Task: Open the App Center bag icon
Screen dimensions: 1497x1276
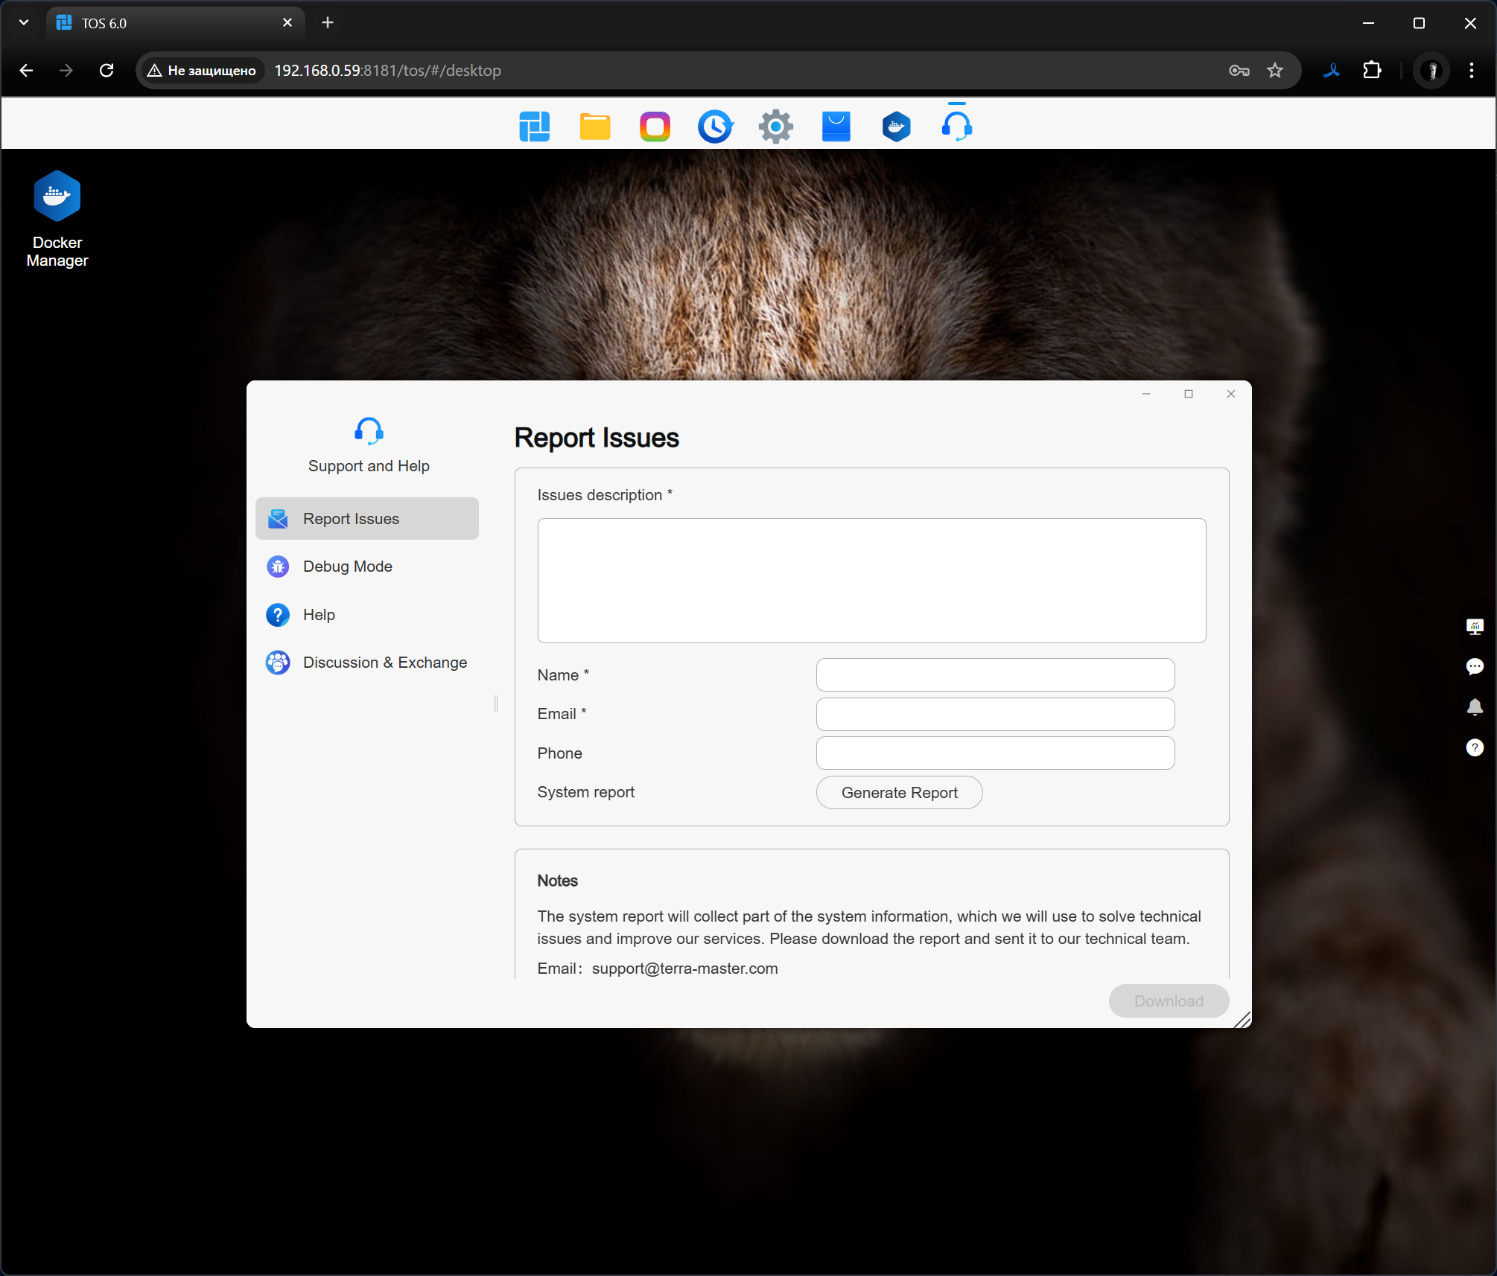Action: pyautogui.click(x=836, y=127)
